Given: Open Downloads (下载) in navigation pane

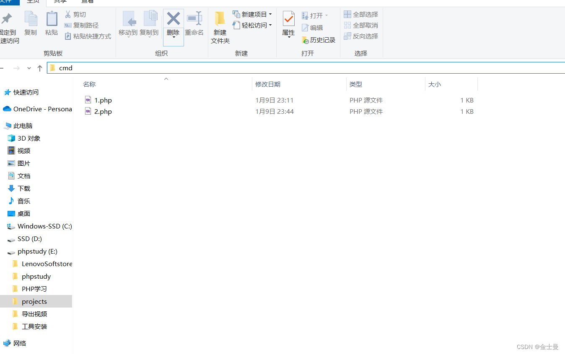Looking at the screenshot, I should 24,189.
